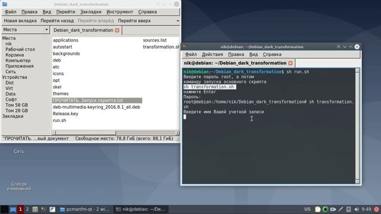The image size is (381, 214).
Task: Select the Virt device in the sidebar
Action: (x=10, y=89)
